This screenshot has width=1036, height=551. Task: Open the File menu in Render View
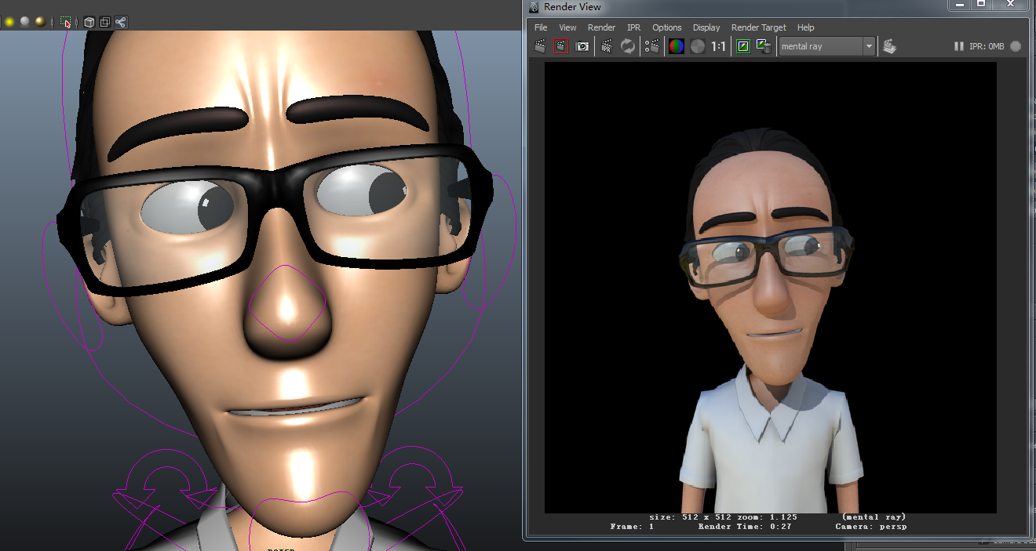[541, 27]
